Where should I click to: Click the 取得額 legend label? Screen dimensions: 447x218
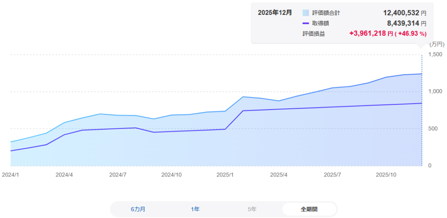320,23
